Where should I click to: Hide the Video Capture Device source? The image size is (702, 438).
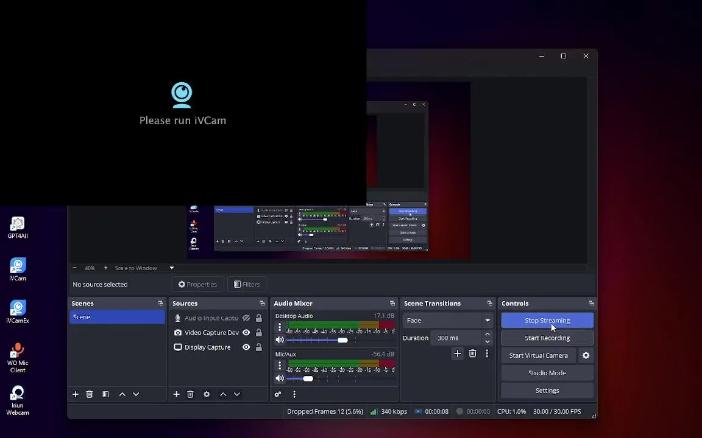click(x=246, y=333)
